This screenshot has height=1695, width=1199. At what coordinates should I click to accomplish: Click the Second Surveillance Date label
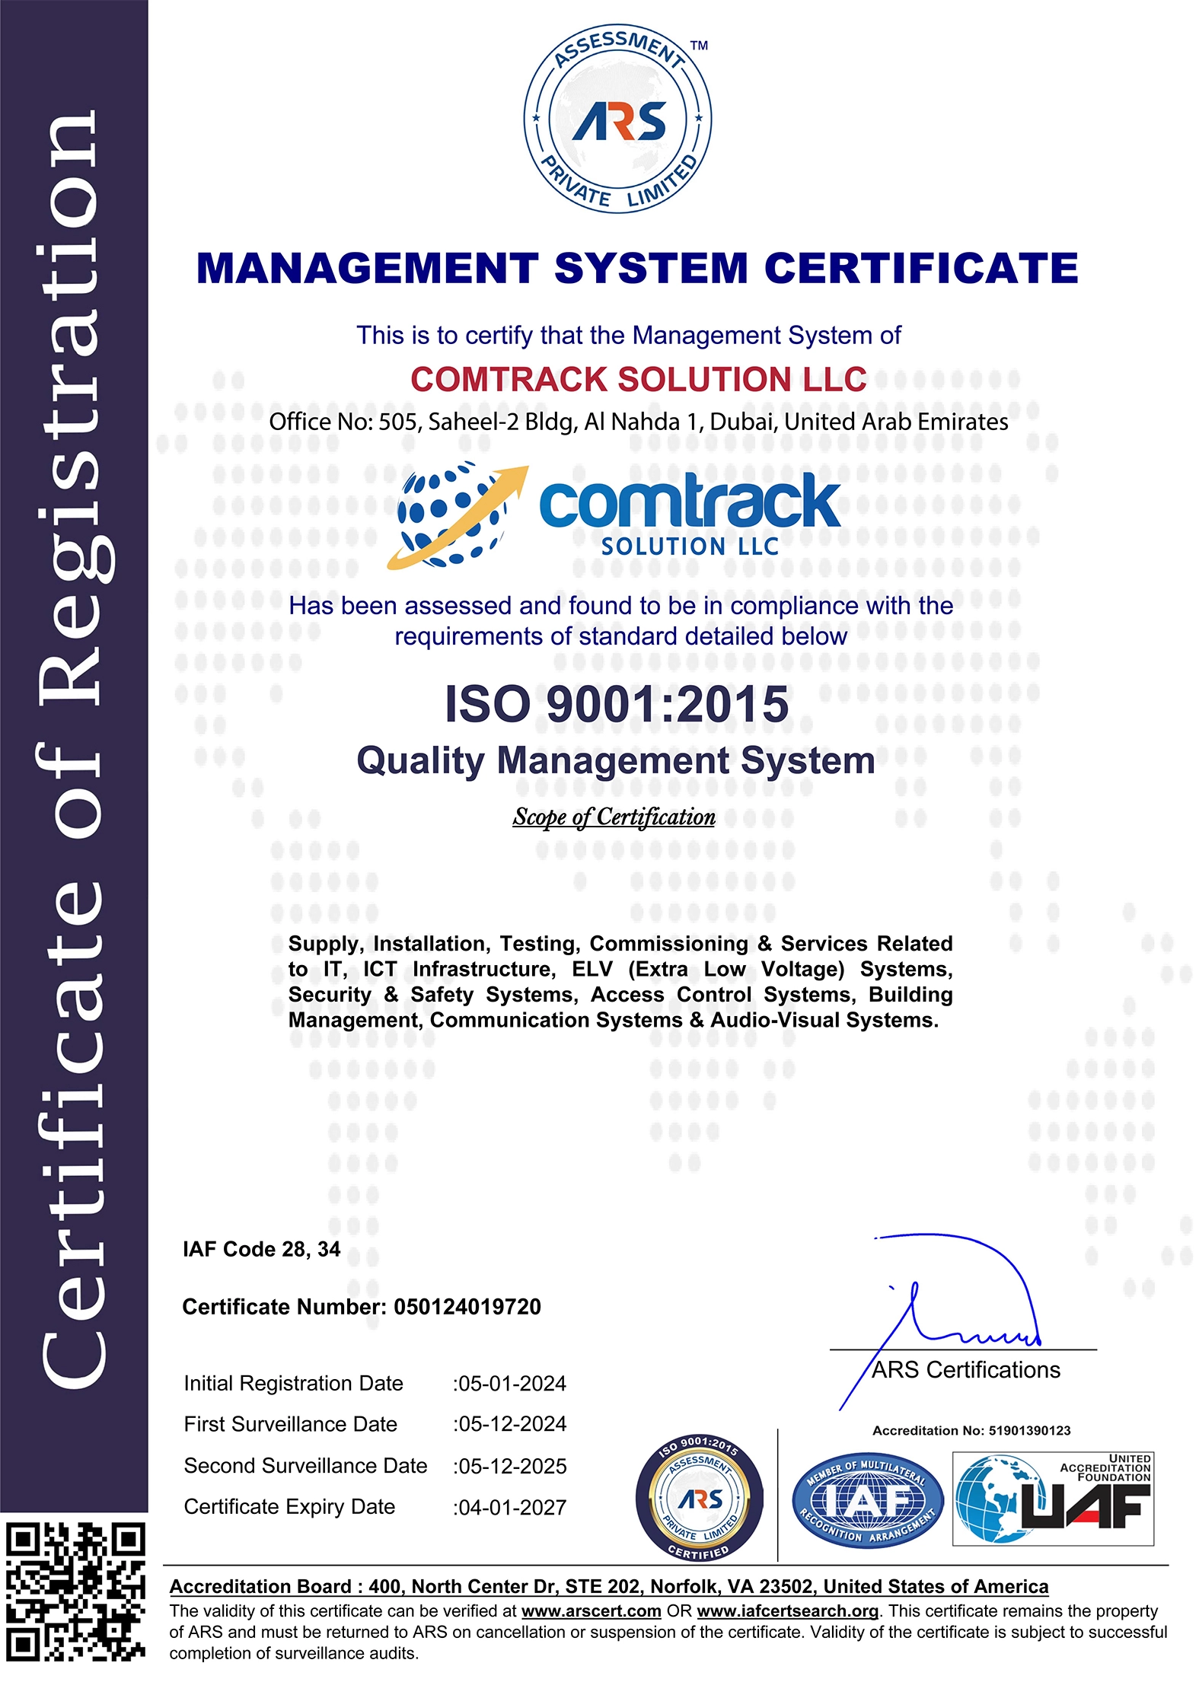pyautogui.click(x=305, y=1466)
